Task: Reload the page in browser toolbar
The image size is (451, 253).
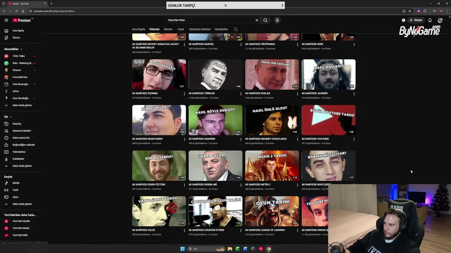Action: point(16,11)
